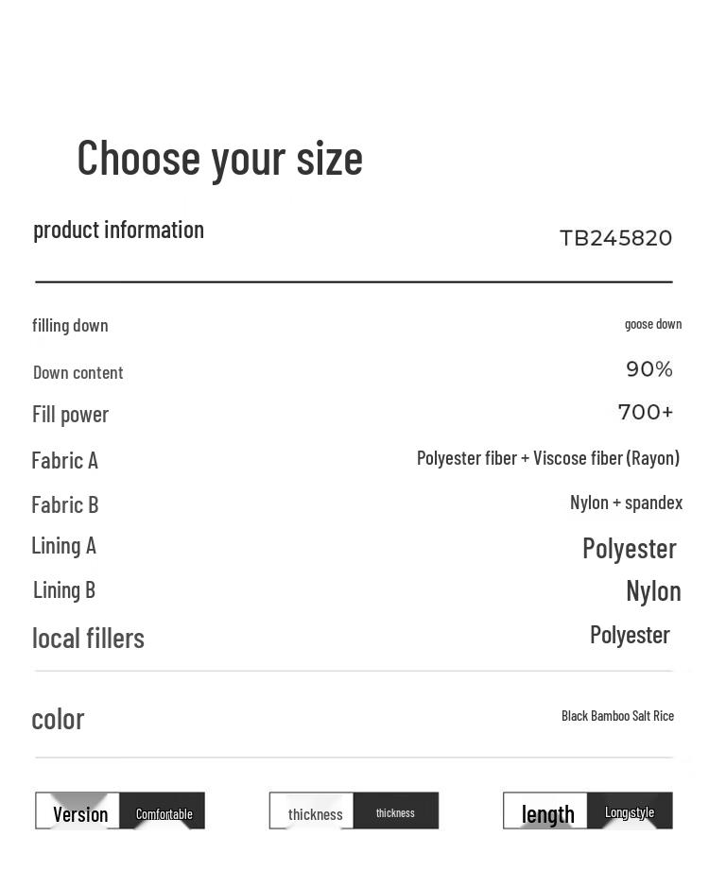The height and width of the screenshot is (870, 709).
Task: Click the product information label
Action: (118, 230)
